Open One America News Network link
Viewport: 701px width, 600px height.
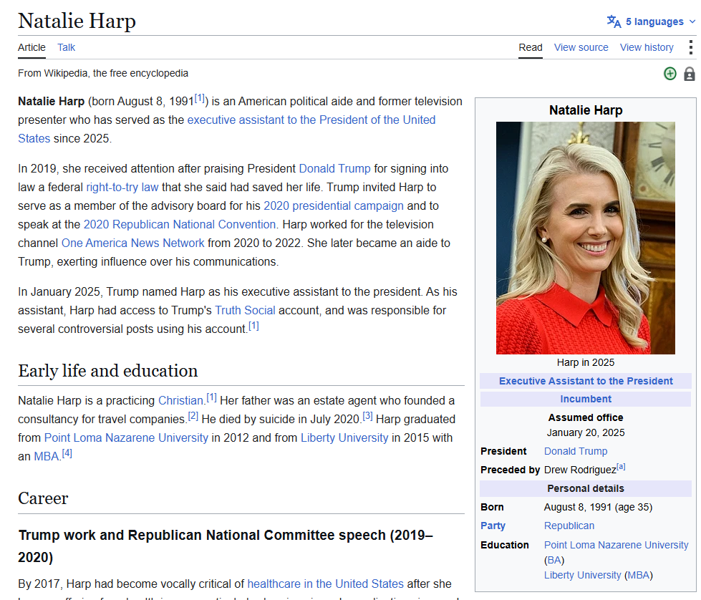click(x=132, y=243)
